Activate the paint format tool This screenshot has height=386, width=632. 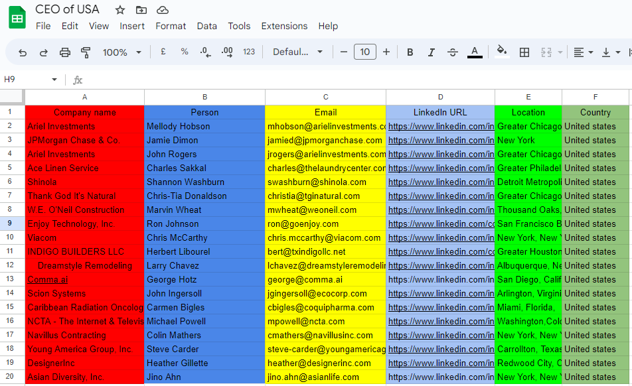(86, 52)
